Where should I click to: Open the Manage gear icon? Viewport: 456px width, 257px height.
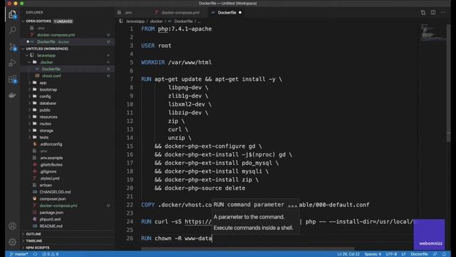(12, 241)
